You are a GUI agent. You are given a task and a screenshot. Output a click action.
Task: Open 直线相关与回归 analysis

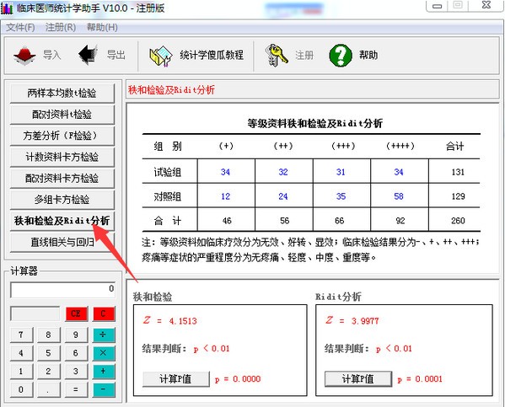[62, 242]
